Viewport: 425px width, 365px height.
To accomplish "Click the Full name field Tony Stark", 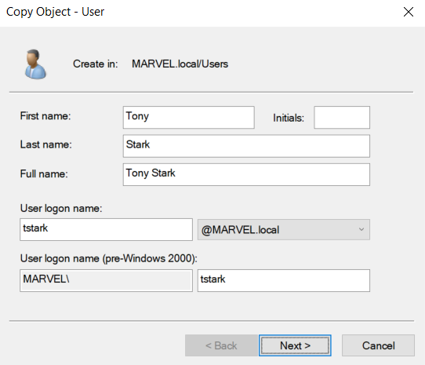I will 246,174.
